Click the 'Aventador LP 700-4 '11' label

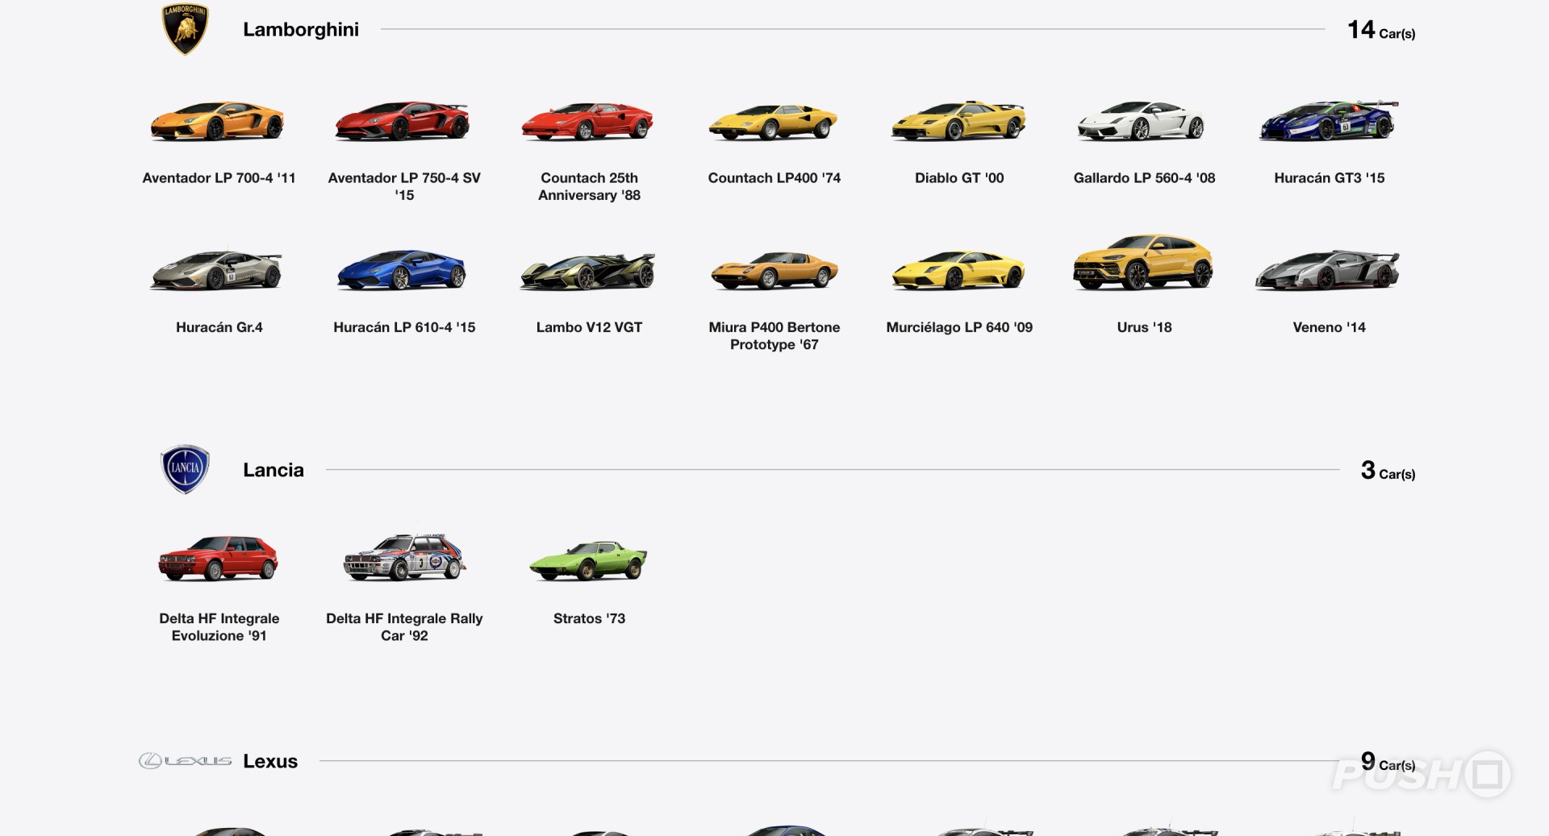[219, 177]
